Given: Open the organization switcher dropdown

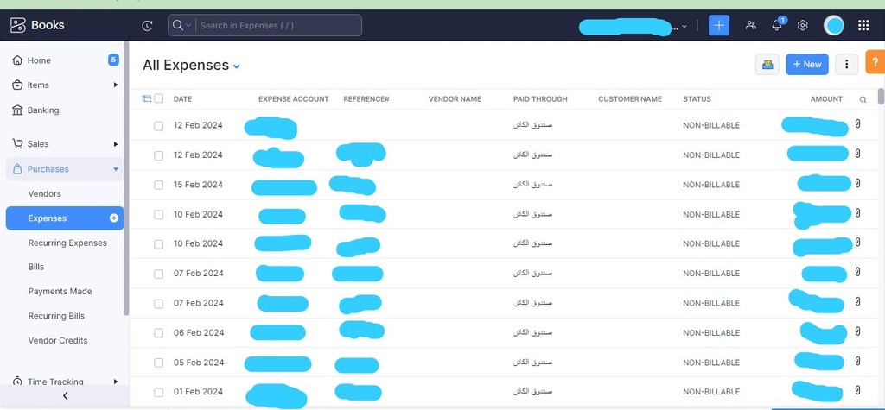Looking at the screenshot, I should [684, 26].
